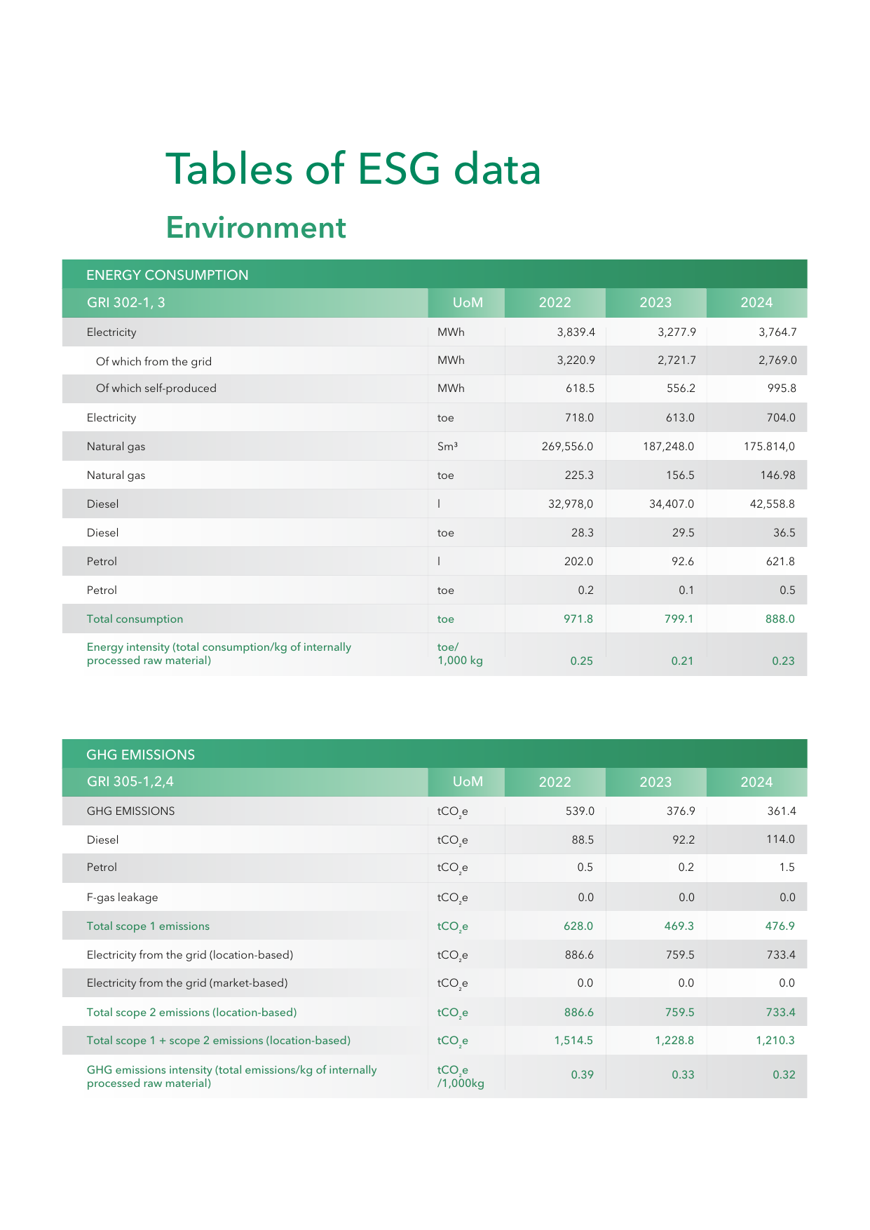The image size is (870, 1230).
Task: Click the scope 1 total 476.9
Action: pos(780,926)
